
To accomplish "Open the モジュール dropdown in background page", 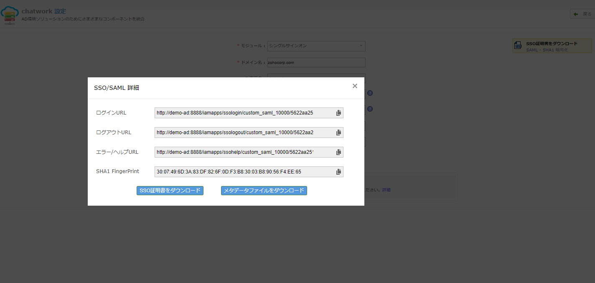I will [316, 46].
